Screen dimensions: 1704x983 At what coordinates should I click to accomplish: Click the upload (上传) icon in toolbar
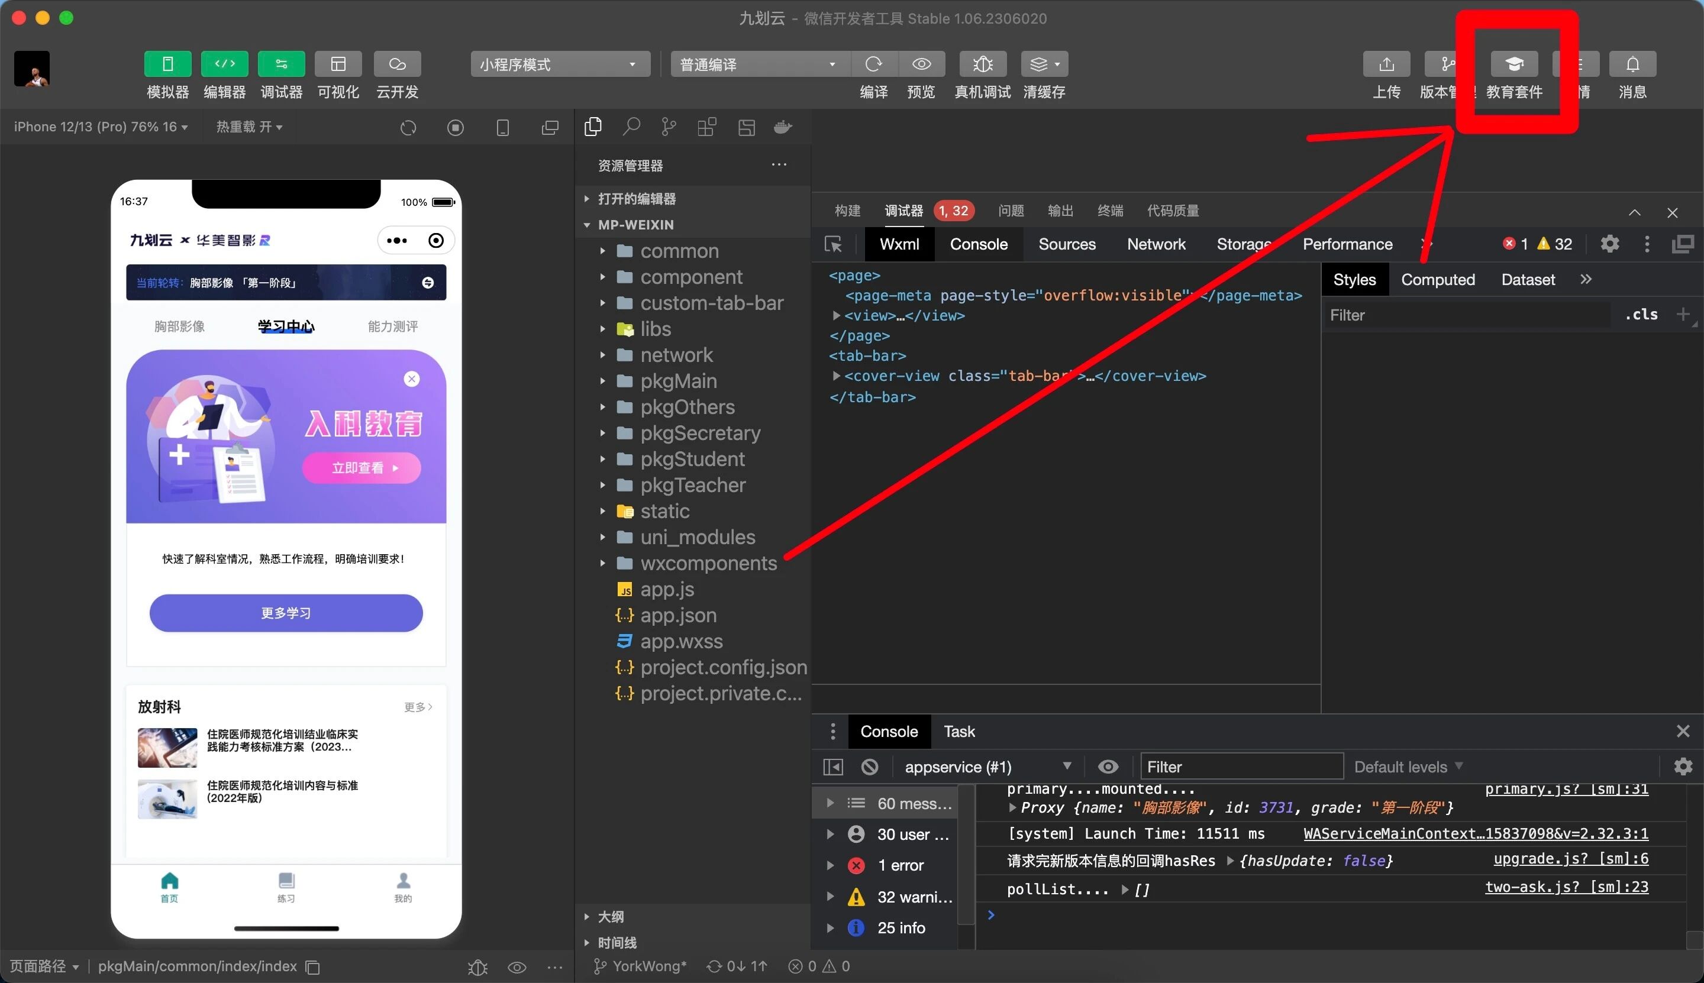pyautogui.click(x=1386, y=64)
